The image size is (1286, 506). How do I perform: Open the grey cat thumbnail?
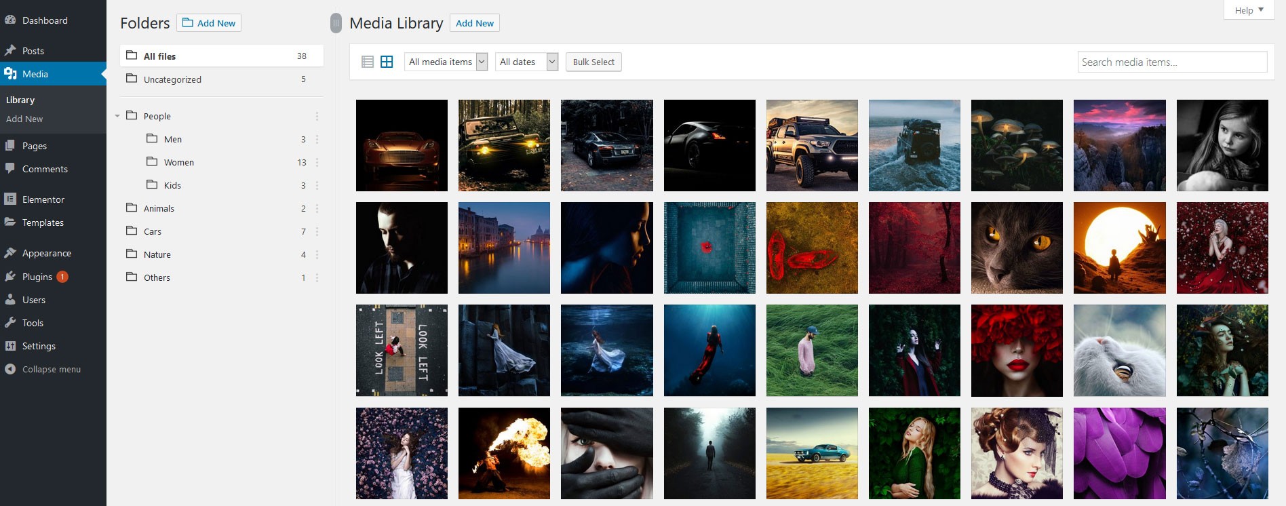(1017, 248)
